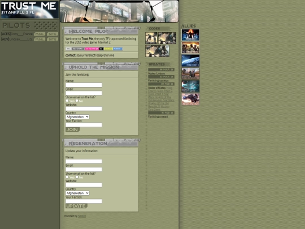Screen dimensions: 305x229
Task: Click the Website field in the Update form
Action: tap(84, 185)
